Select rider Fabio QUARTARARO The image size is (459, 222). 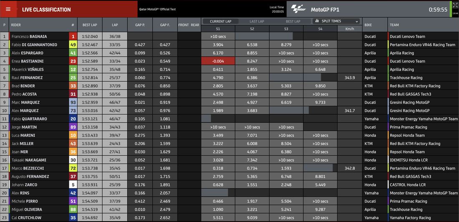point(29,119)
